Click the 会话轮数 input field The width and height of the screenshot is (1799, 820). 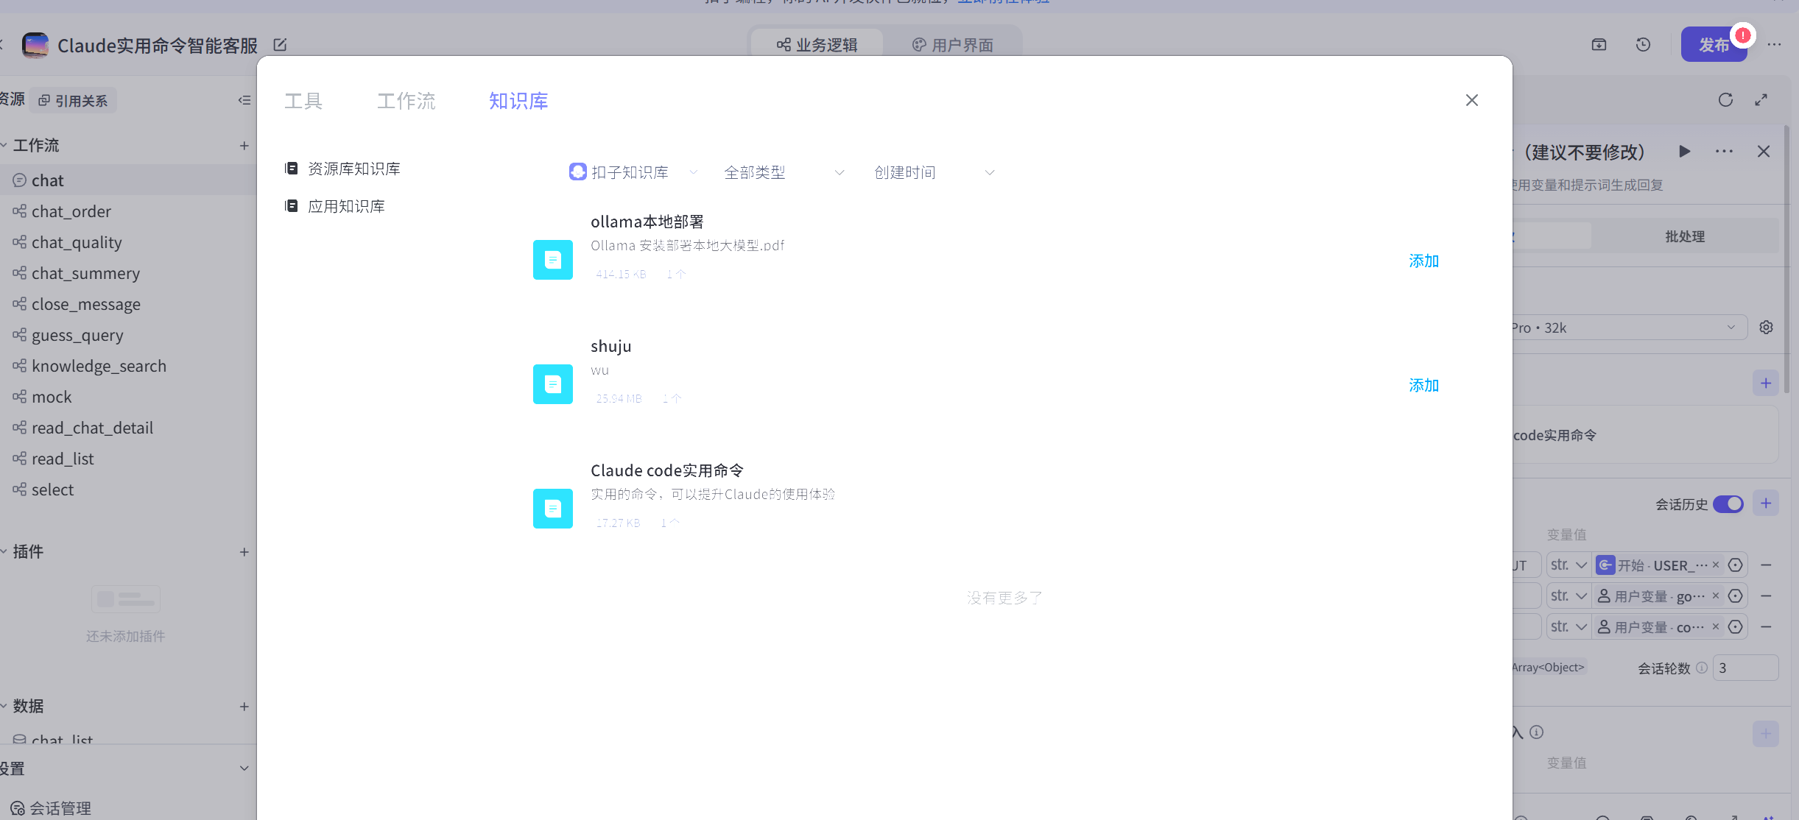click(x=1745, y=668)
